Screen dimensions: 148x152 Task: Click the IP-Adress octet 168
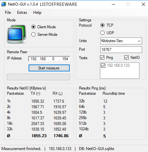click(43, 59)
